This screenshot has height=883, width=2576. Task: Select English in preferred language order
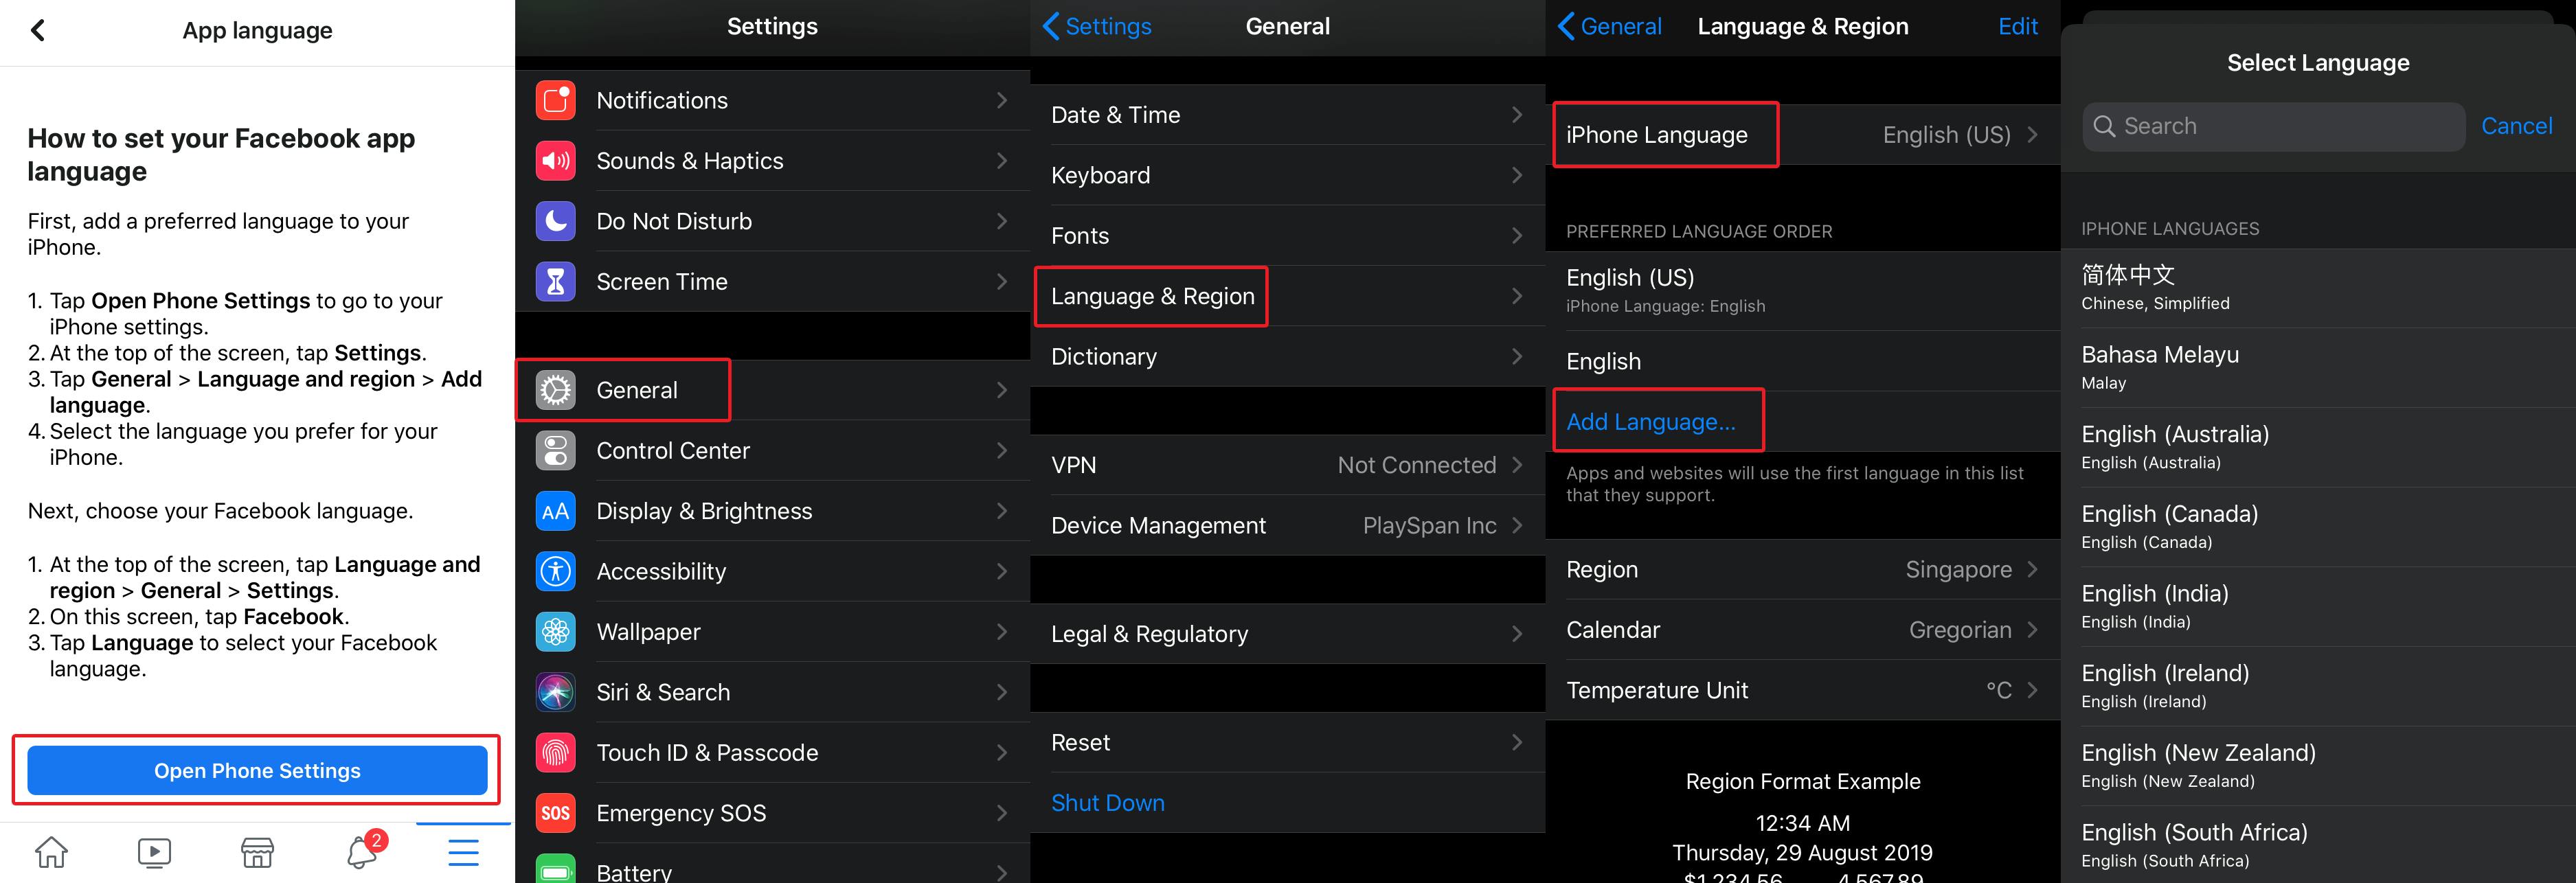[1802, 361]
